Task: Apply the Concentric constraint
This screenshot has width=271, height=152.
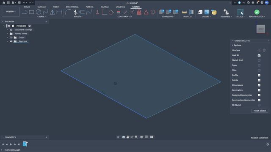Action: (x=153, y=12)
